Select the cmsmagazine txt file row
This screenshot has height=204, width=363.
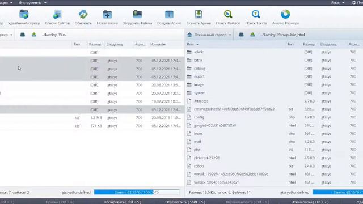pos(274,109)
